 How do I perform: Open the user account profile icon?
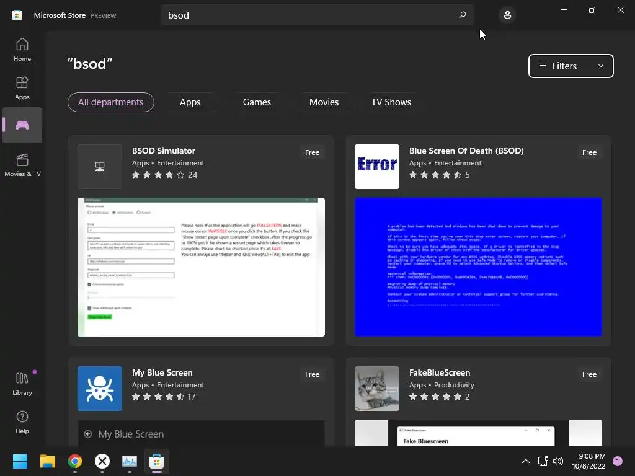(x=507, y=15)
